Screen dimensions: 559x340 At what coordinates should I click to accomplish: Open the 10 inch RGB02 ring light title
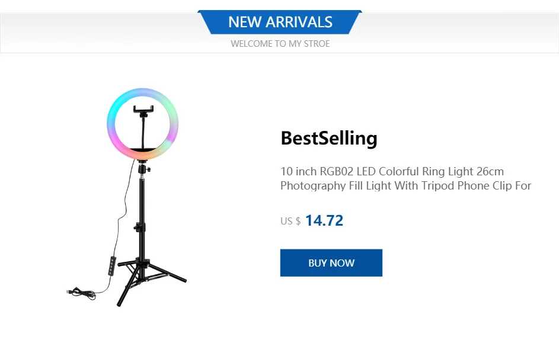point(392,172)
